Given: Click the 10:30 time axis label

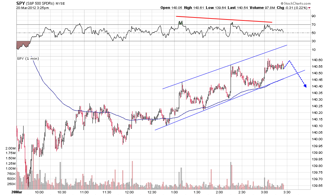Looking at the screenshot, I should (62, 192).
